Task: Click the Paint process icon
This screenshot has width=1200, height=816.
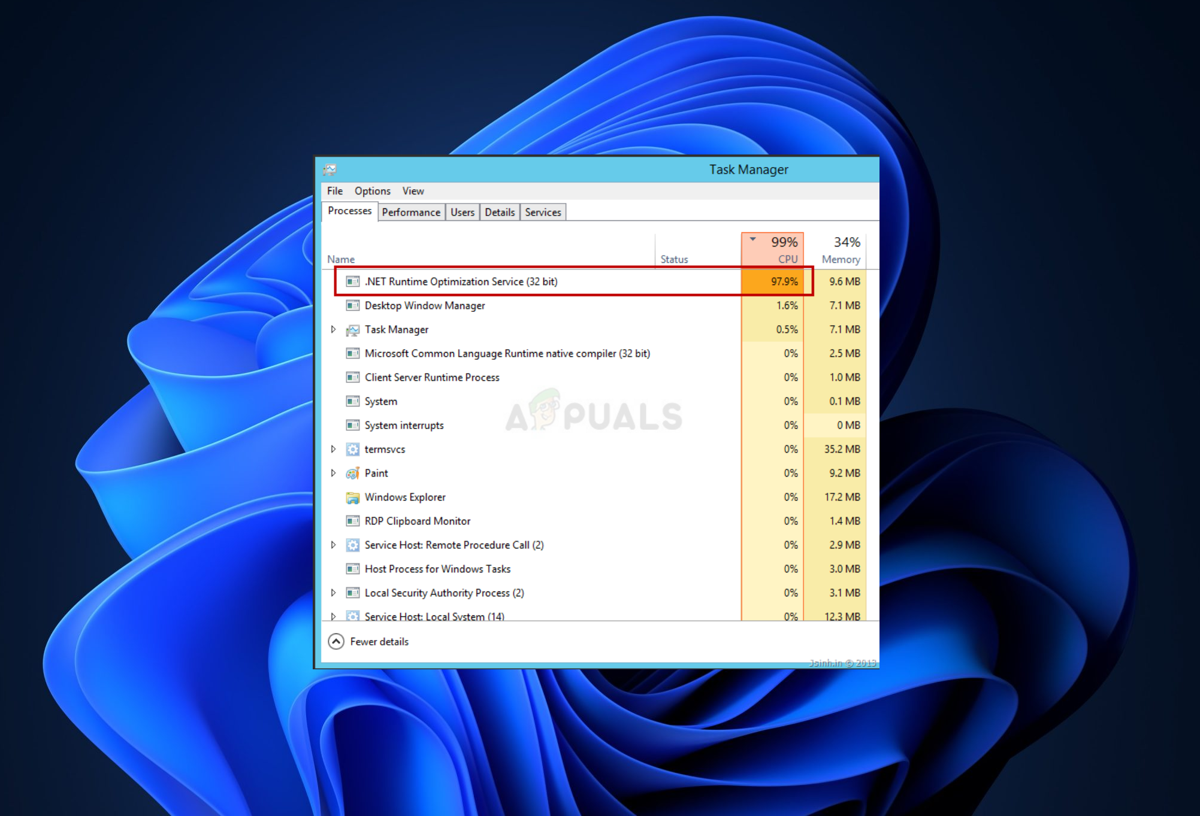Action: click(353, 473)
